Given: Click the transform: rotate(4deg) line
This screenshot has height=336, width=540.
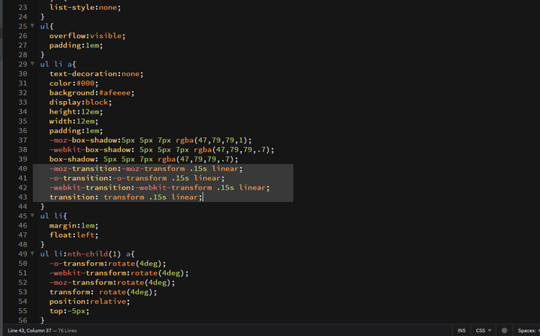Looking at the screenshot, I should (x=103, y=292).
